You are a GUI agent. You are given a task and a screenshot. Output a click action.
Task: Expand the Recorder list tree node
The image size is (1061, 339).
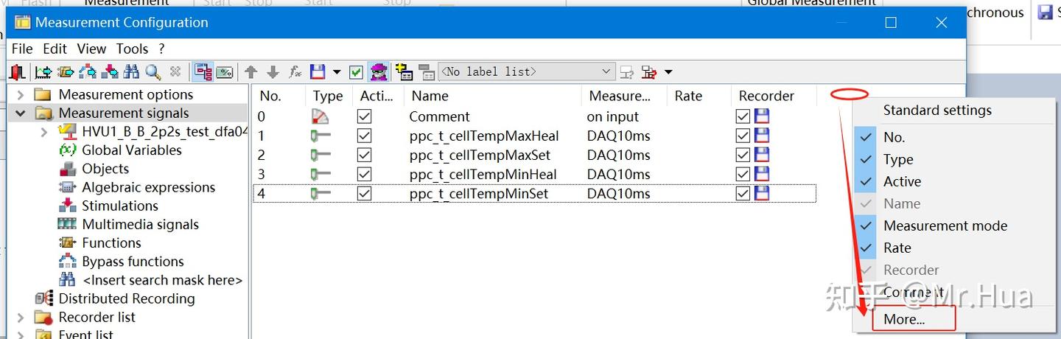(x=20, y=317)
